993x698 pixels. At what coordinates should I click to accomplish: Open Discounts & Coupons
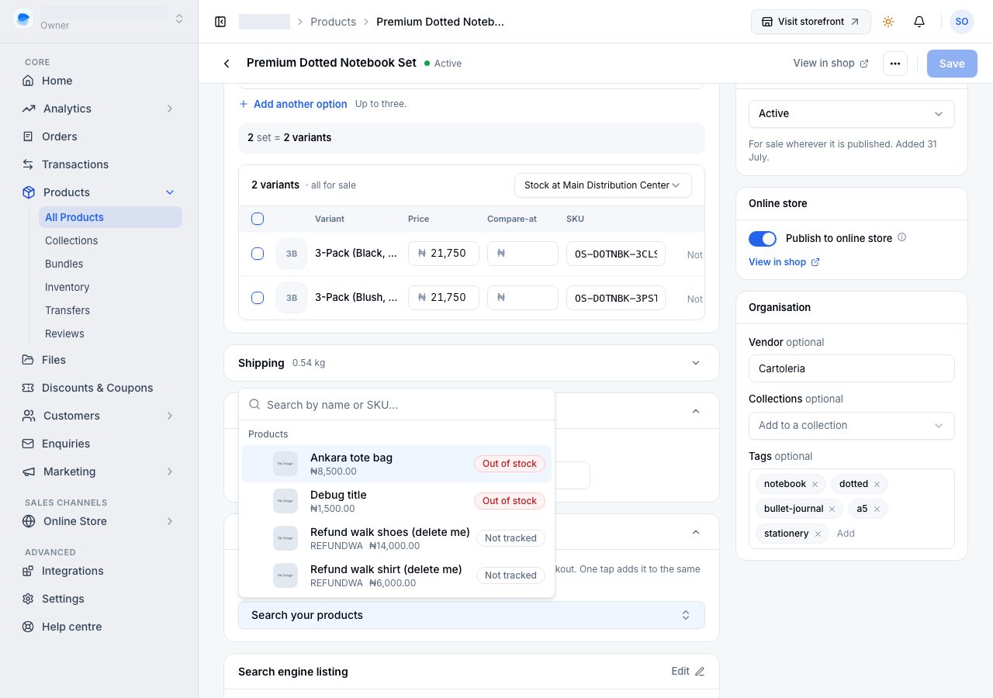99,388
